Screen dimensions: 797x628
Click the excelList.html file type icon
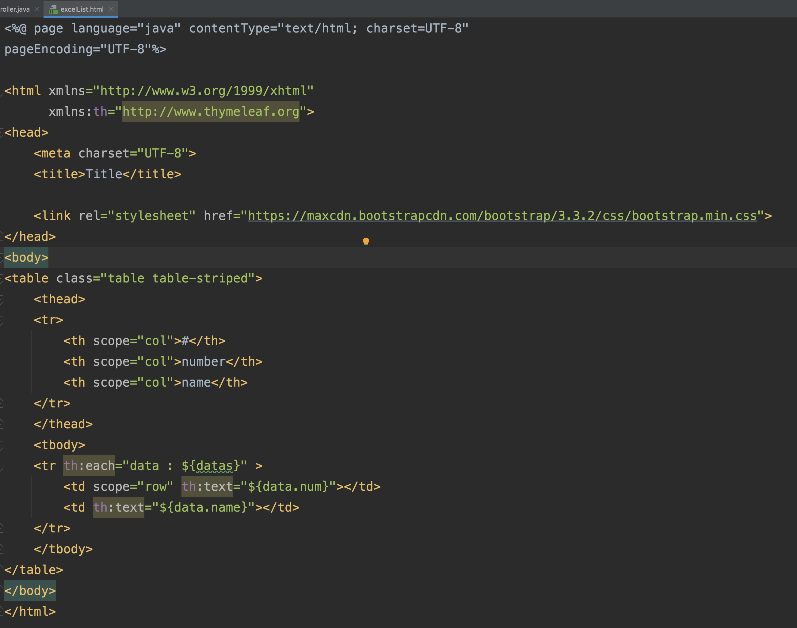53,9
